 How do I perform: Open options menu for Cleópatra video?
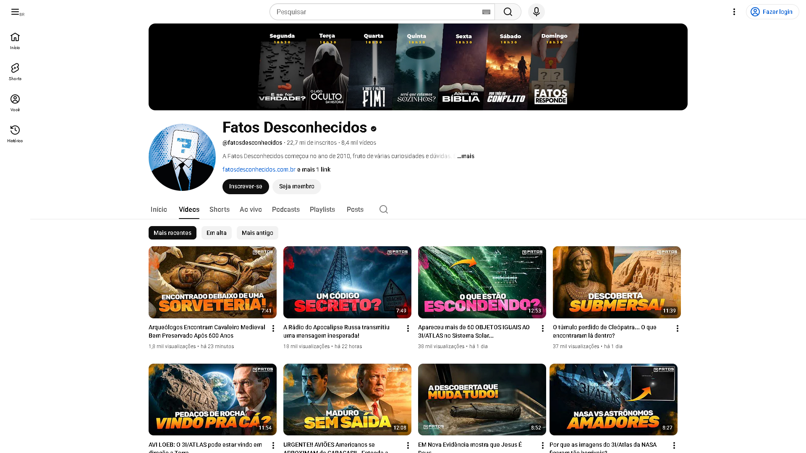pyautogui.click(x=677, y=328)
